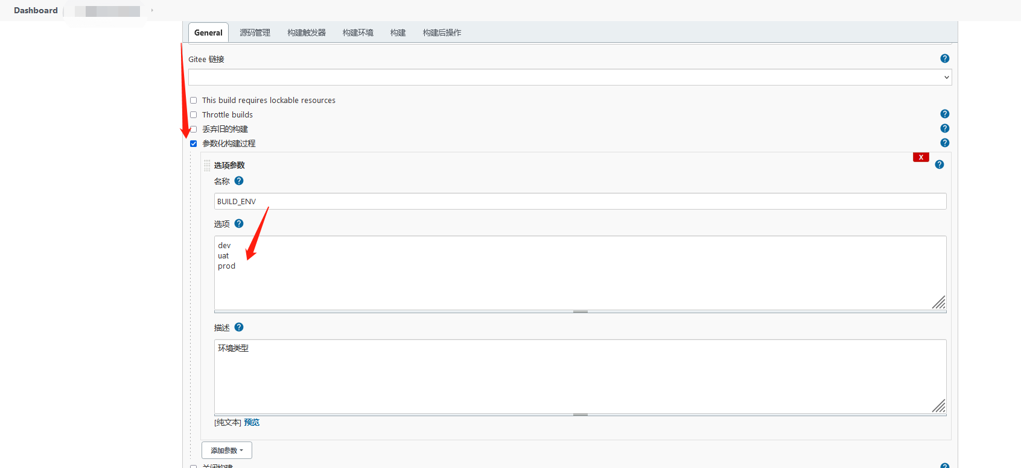Enable 丢弃旧的构建 checkbox
This screenshot has width=1021, height=468.
194,129
